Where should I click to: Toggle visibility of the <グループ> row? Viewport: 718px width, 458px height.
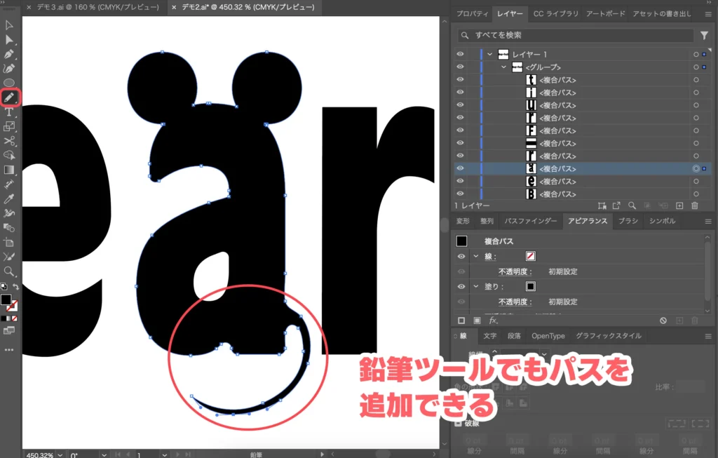coord(461,67)
